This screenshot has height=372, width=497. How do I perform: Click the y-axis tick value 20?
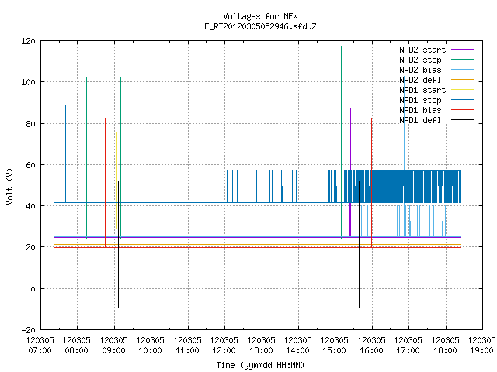pos(31,247)
